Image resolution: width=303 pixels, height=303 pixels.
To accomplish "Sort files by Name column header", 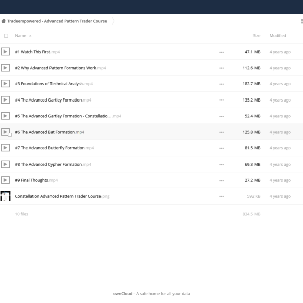I will point(21,36).
